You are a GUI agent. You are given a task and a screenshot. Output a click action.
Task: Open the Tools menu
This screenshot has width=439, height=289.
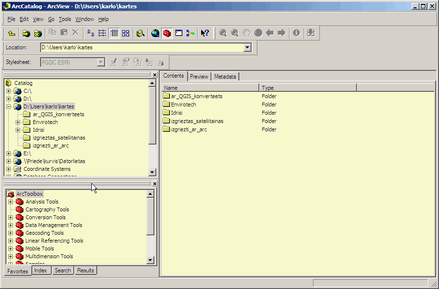click(64, 19)
